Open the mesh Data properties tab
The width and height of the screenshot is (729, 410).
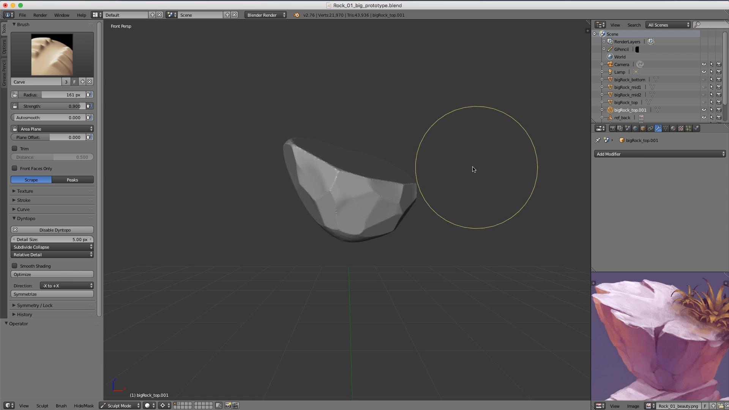[666, 128]
